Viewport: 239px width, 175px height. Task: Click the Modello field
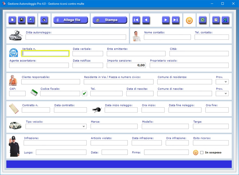(165, 126)
